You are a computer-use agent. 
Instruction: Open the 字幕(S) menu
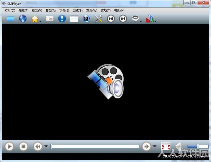64,11
